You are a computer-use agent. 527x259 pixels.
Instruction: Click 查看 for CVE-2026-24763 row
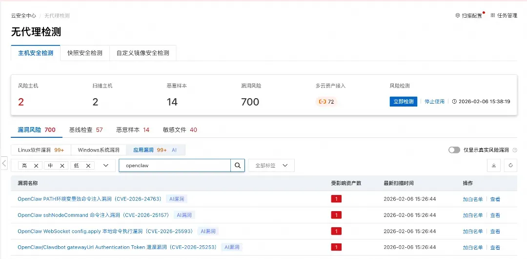tap(495, 199)
